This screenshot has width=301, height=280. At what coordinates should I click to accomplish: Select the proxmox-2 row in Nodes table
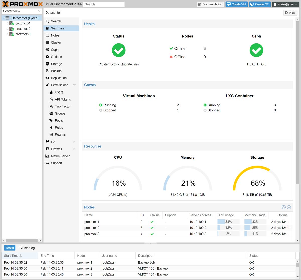click(187, 228)
